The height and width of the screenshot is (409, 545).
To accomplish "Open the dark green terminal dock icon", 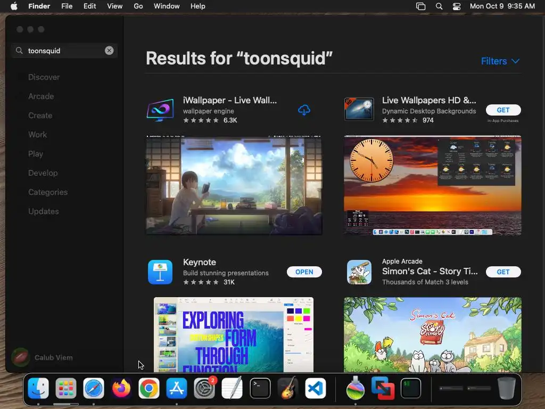I will coord(411,388).
